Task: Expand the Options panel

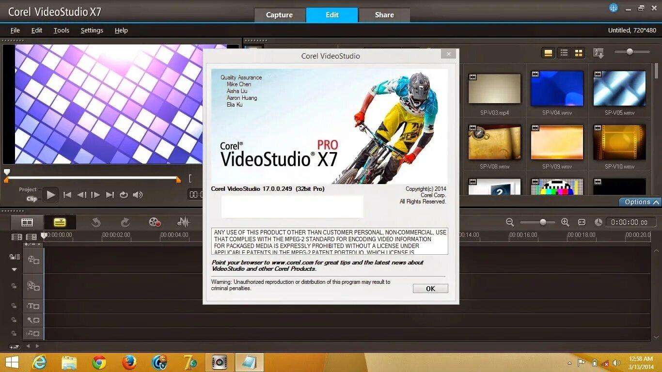Action: click(x=640, y=202)
